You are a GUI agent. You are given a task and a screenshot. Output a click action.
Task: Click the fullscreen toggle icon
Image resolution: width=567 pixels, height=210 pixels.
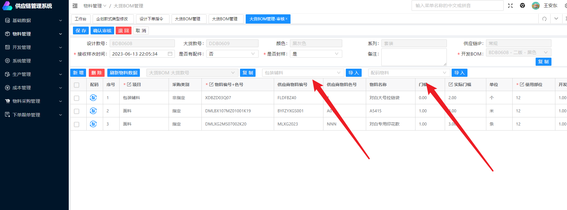[x=510, y=6]
